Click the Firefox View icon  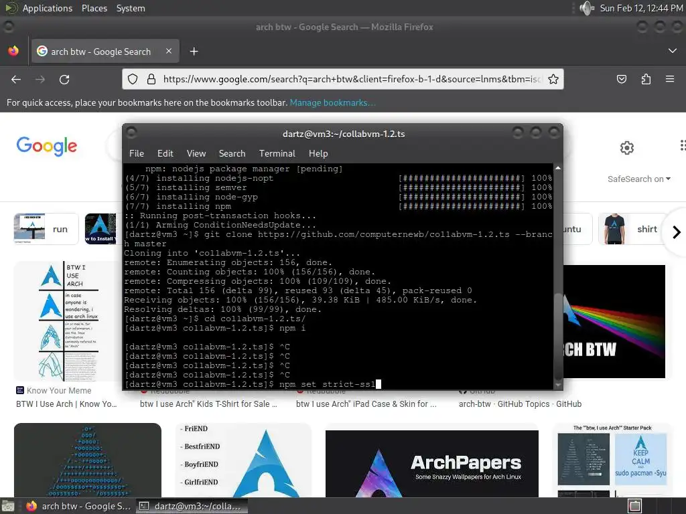click(13, 51)
